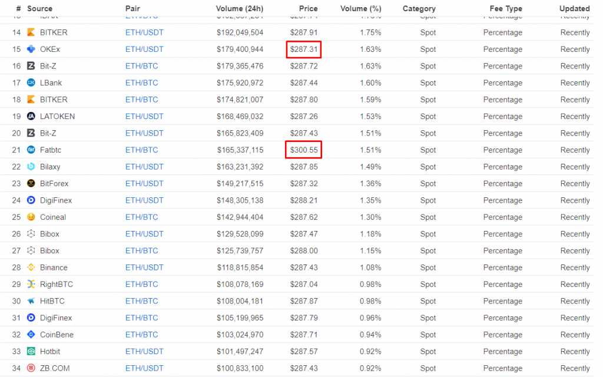Screen dimensions: 603x377
Task: Click the Hotbit exchange logo
Action: [x=31, y=352]
